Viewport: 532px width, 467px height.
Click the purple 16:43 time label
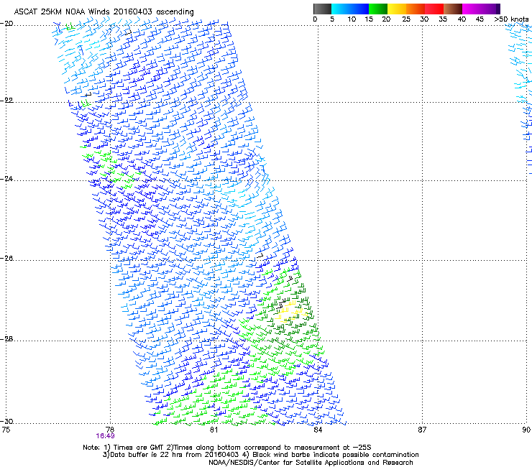[x=105, y=436]
